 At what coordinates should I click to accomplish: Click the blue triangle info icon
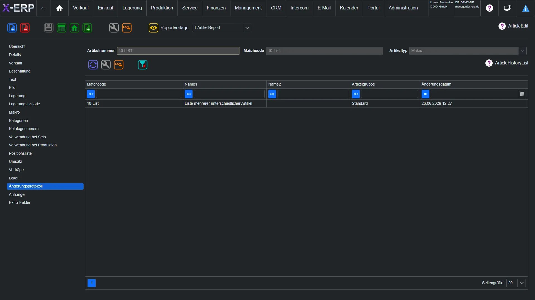[x=526, y=8]
